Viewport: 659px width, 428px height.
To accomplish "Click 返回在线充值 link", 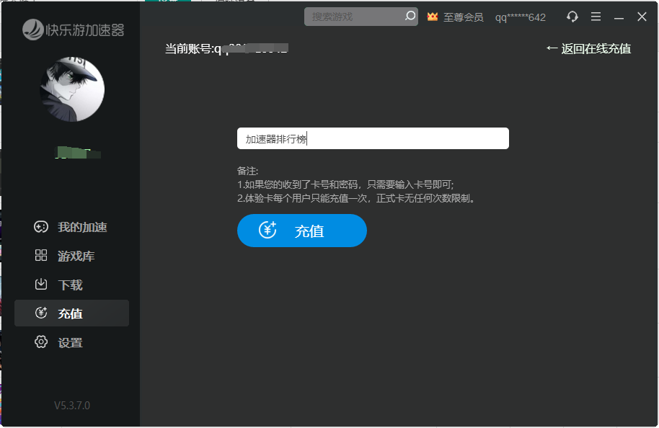I will (x=588, y=49).
